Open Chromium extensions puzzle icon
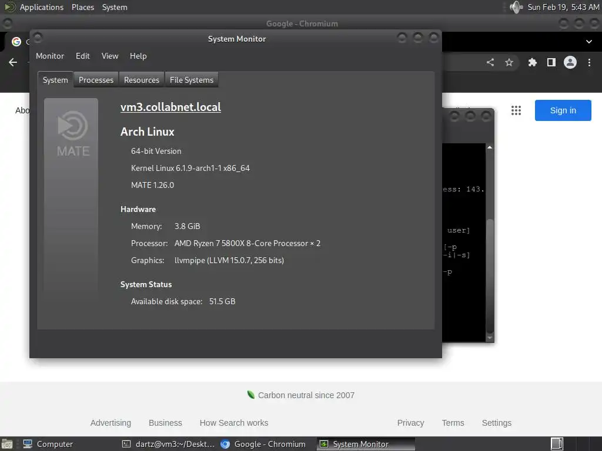The image size is (602, 451). pyautogui.click(x=532, y=62)
